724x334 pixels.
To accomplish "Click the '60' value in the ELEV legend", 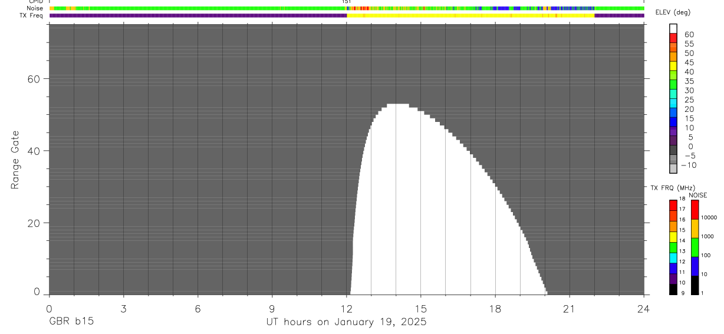I will [689, 34].
